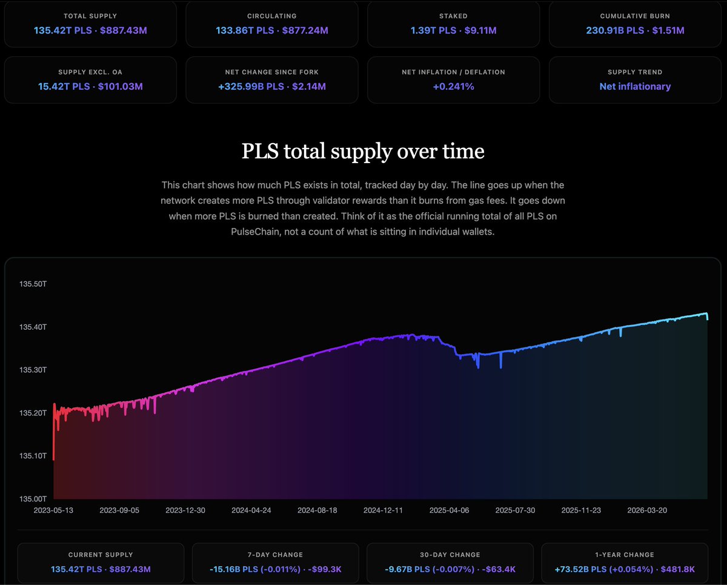Click the Net Inflation / Deflation card
This screenshot has height=585, width=727.
454,80
